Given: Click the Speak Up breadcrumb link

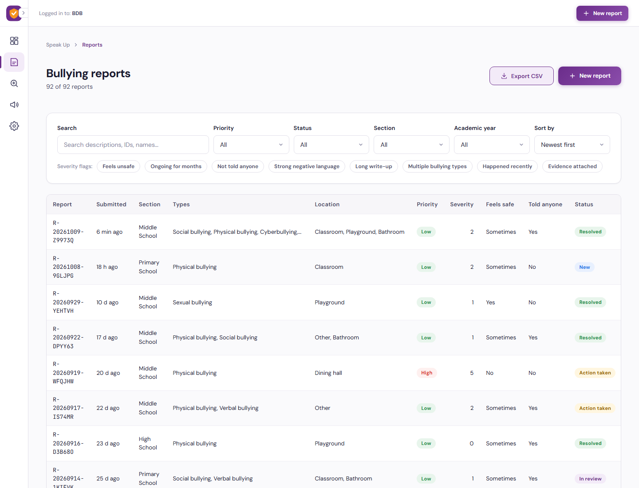Looking at the screenshot, I should (58, 45).
